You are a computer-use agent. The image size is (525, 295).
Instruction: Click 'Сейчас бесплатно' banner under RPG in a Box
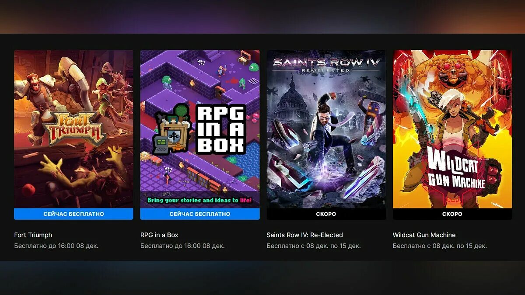tap(200, 214)
